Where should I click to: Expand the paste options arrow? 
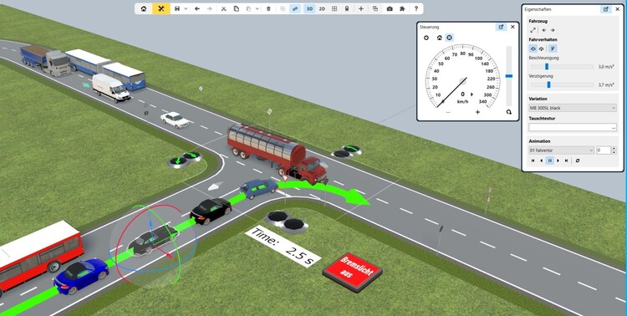tap(257, 9)
